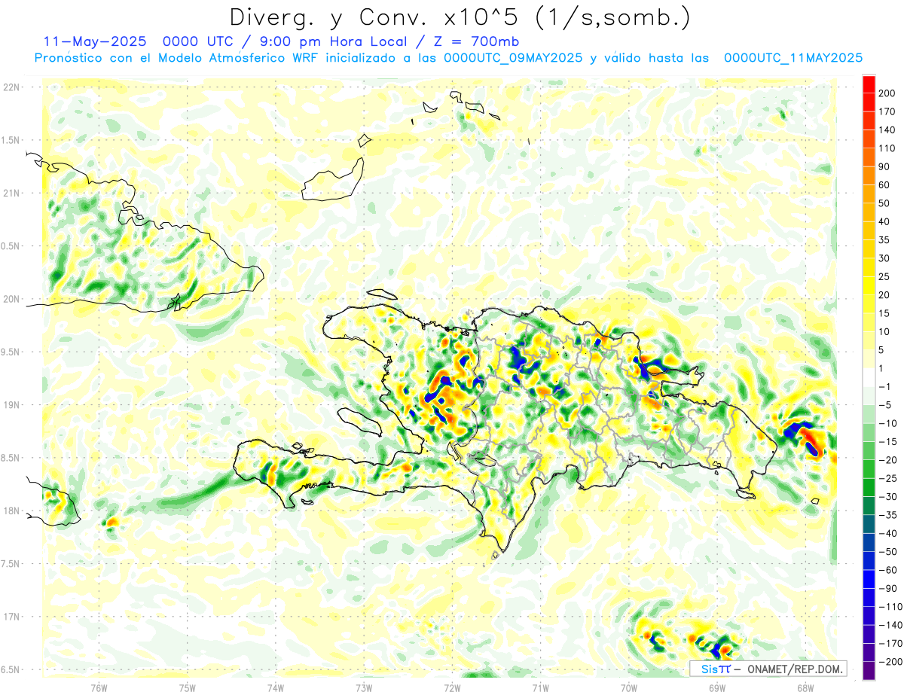904x698 pixels.
Task: Click the -5 colorbar label
Action: [885, 405]
